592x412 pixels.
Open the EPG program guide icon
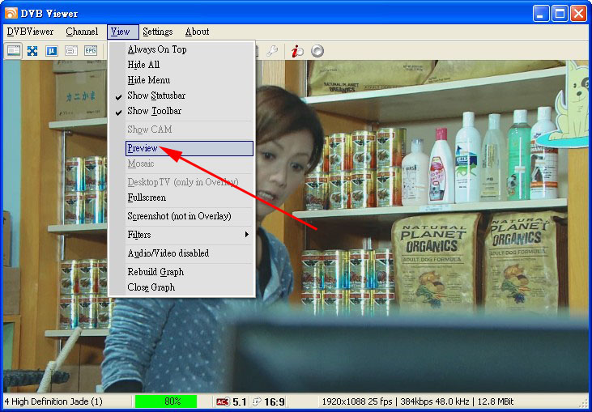pyautogui.click(x=91, y=50)
